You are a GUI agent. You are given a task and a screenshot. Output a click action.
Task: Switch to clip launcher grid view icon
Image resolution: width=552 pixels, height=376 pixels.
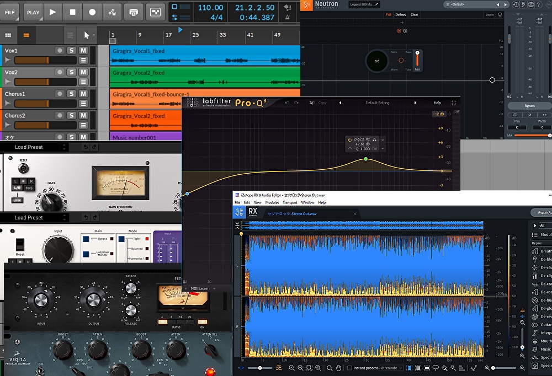click(x=8, y=35)
